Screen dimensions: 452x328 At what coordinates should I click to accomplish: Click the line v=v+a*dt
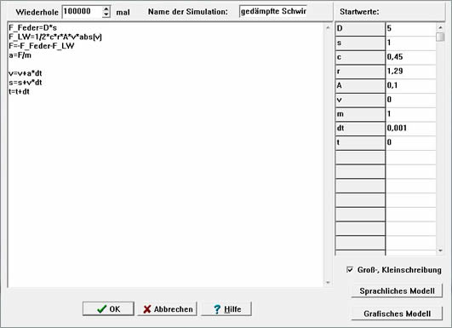point(26,73)
